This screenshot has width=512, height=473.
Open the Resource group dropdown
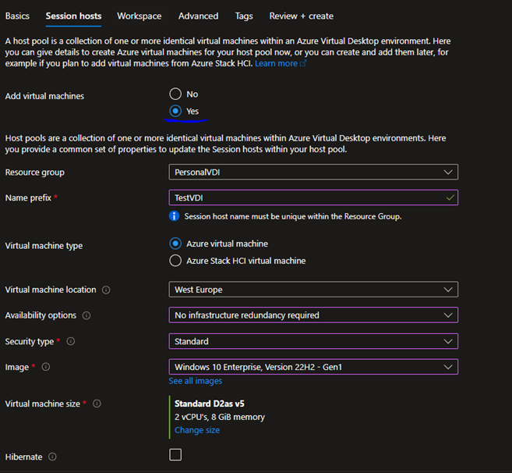tap(313, 172)
